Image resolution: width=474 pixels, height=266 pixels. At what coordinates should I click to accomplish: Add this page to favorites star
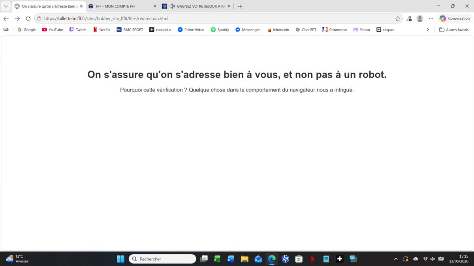pyautogui.click(x=398, y=19)
